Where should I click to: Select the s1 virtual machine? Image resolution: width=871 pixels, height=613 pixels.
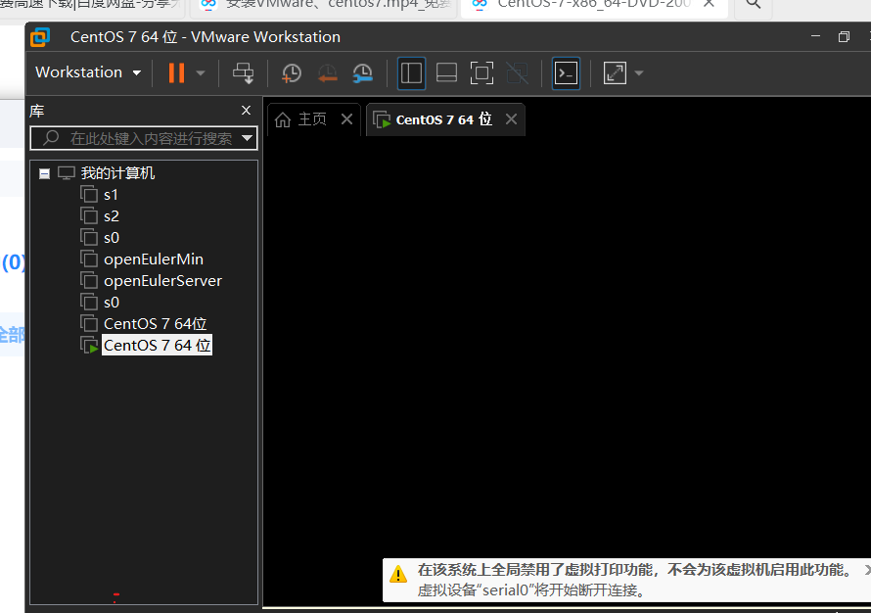(x=111, y=195)
